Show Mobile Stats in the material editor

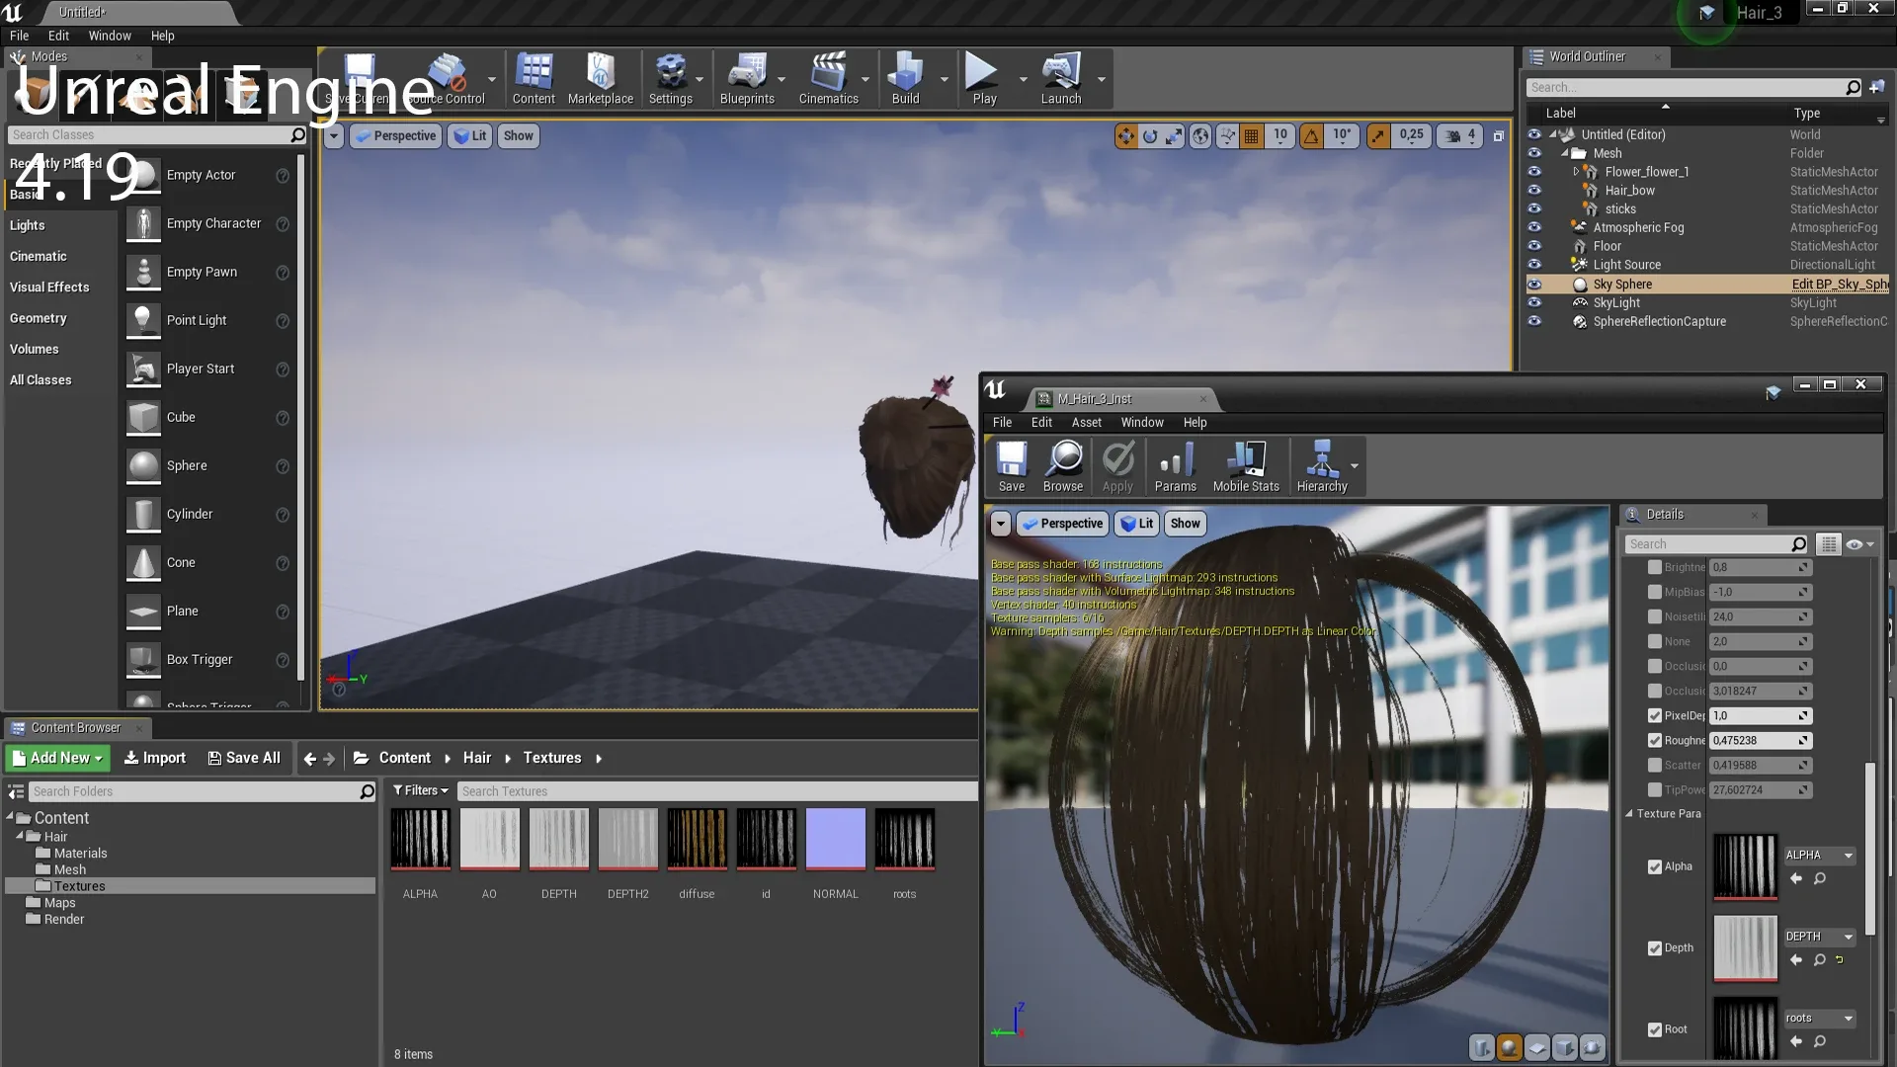tap(1245, 466)
